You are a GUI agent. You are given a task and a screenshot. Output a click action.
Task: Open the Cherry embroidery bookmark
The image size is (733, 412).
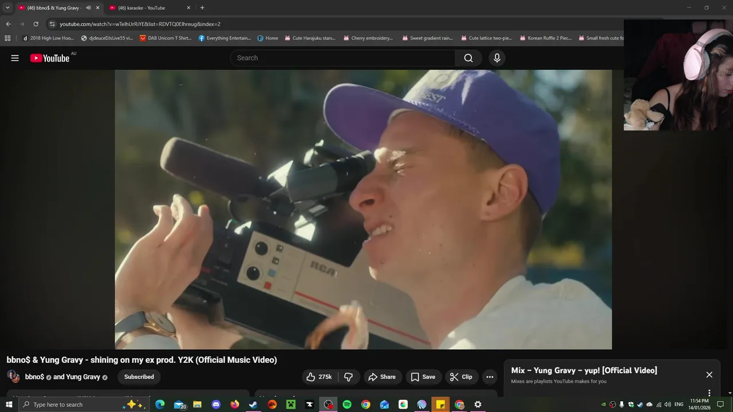[368, 38]
